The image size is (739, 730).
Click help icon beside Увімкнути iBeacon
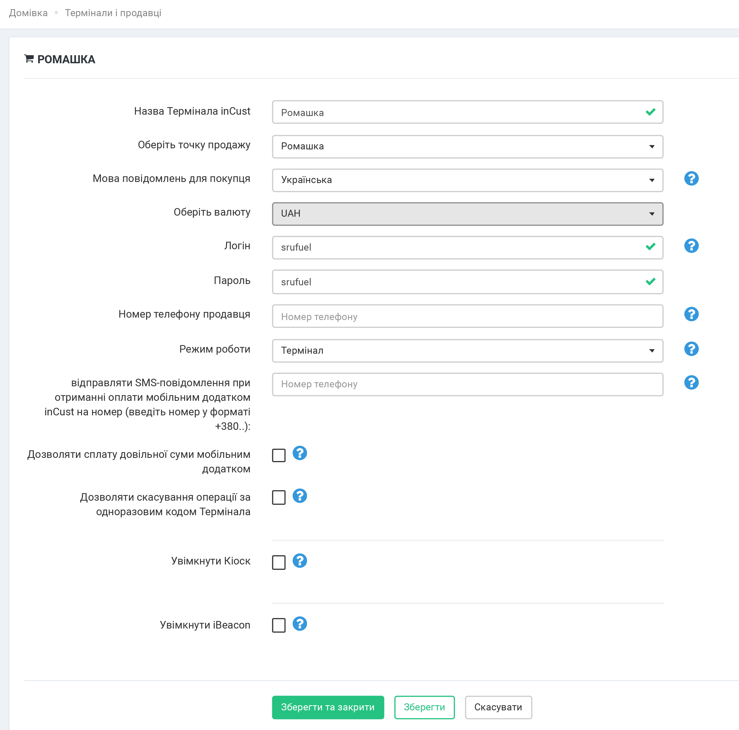pos(299,624)
